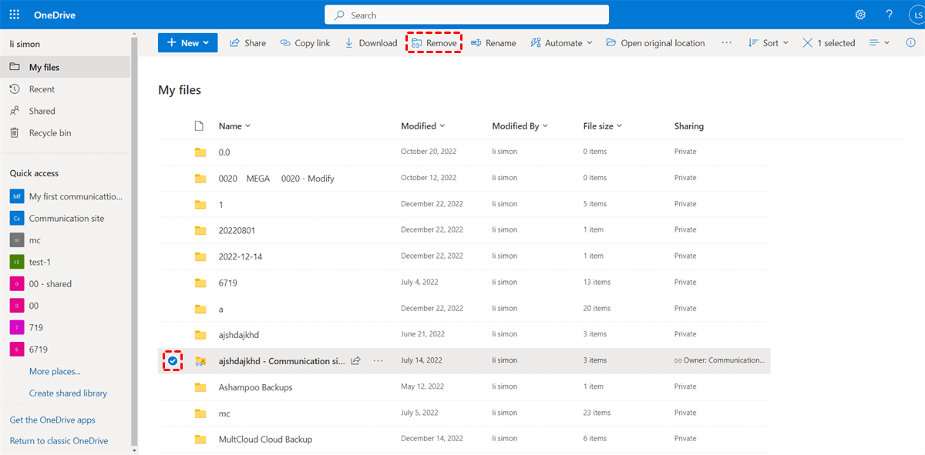Click the Share icon in the toolbar

point(247,42)
